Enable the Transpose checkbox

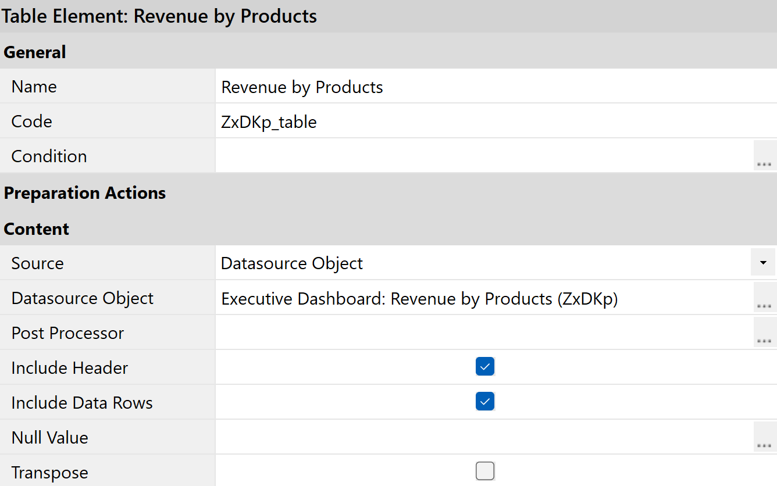pyautogui.click(x=485, y=471)
